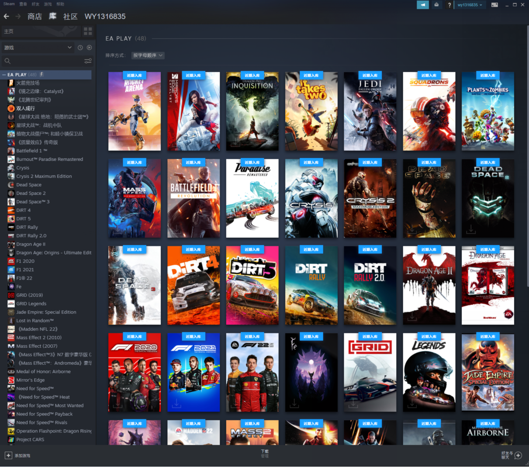Select GRID (2019) icon in sidebar

coord(11,295)
